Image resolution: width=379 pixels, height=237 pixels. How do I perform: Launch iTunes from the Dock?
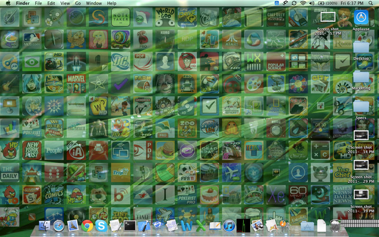pos(229,226)
